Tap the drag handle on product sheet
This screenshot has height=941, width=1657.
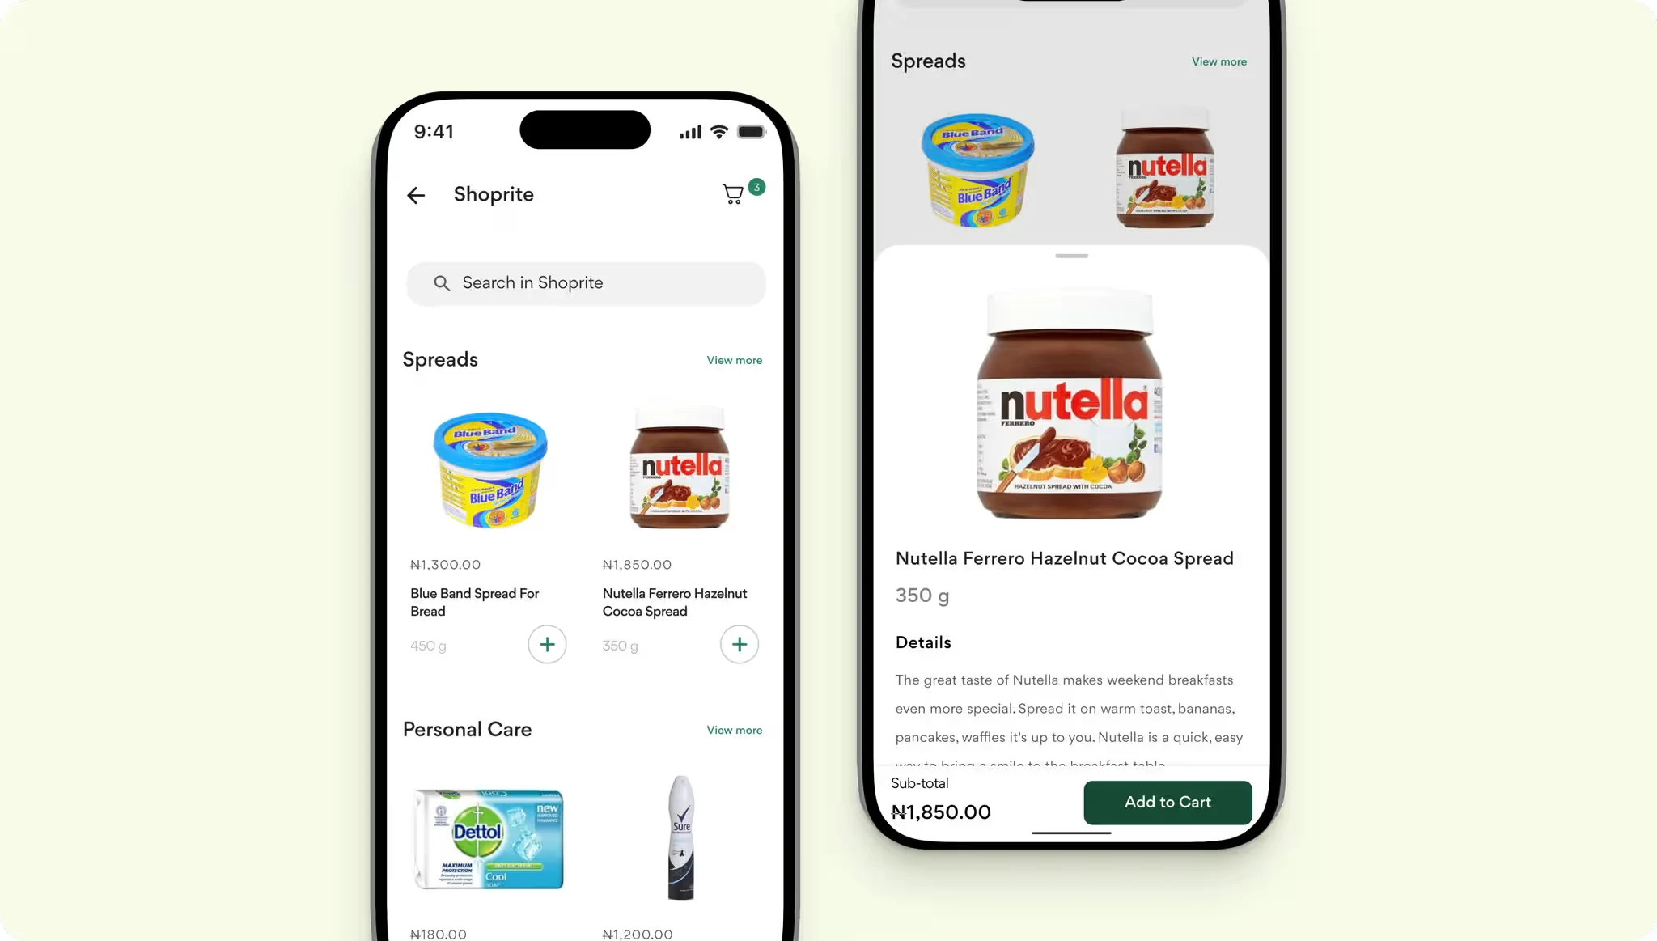(x=1071, y=256)
